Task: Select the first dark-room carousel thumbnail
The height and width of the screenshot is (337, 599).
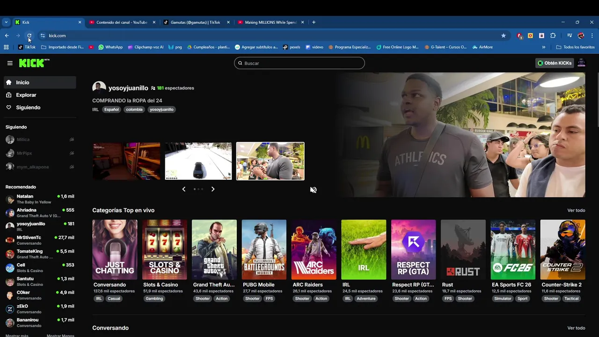Action: 126,161
